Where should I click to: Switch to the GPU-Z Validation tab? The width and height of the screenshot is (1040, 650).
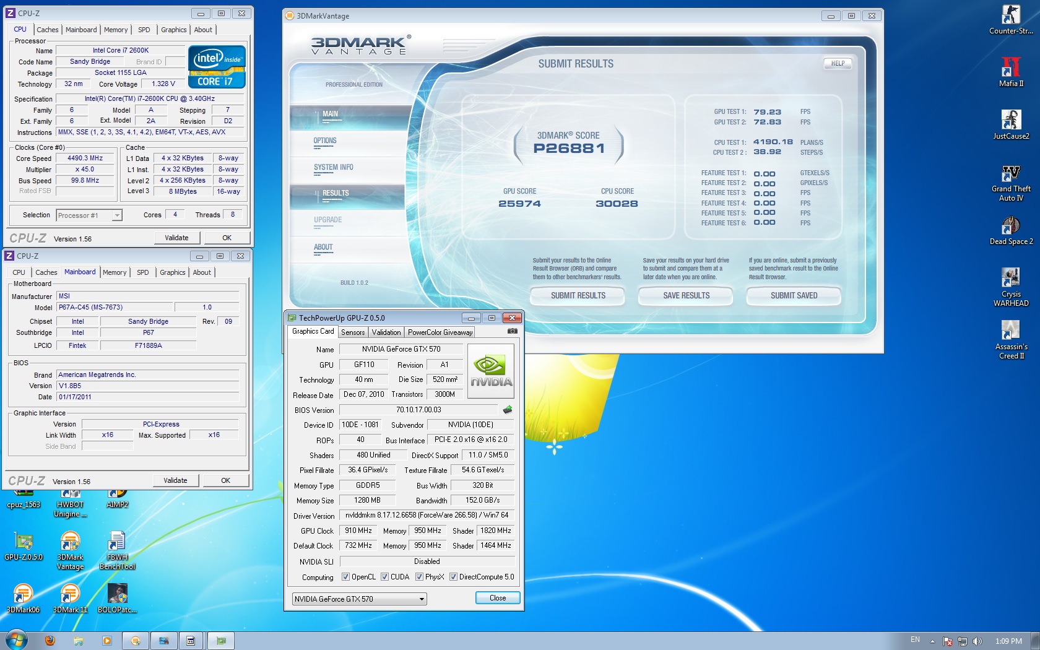pos(386,332)
